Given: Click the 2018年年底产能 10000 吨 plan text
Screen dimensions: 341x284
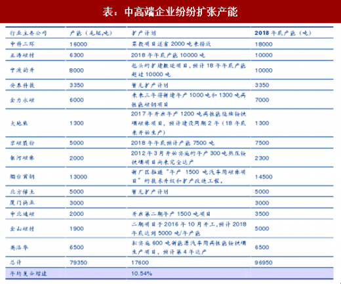Looking at the screenshot, I should click(168, 55).
